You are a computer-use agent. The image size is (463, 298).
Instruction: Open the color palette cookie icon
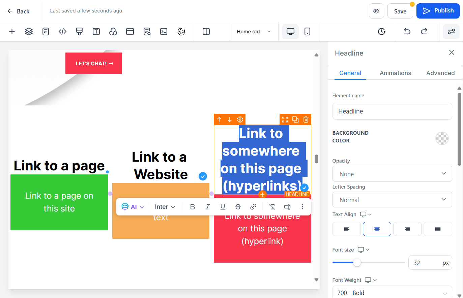click(181, 32)
